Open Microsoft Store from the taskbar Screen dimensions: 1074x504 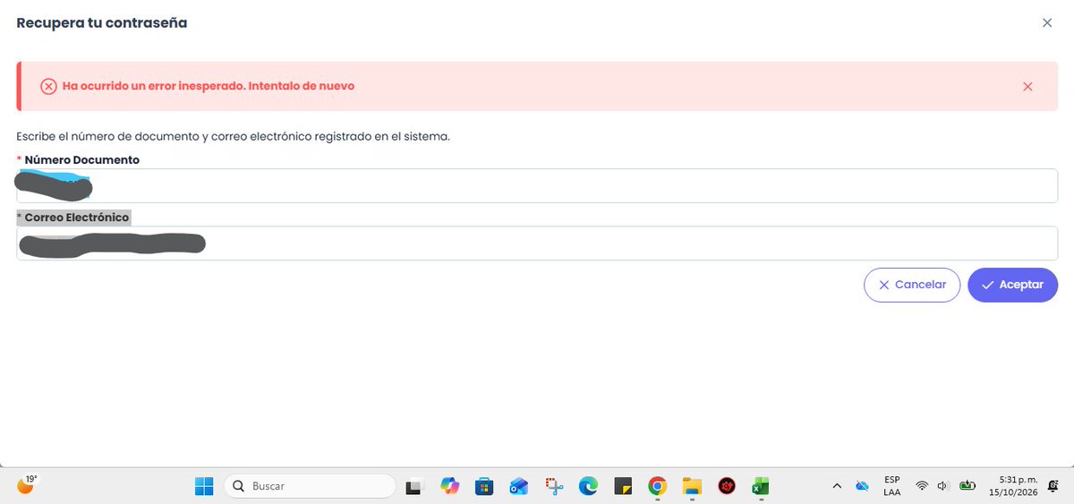click(x=484, y=486)
